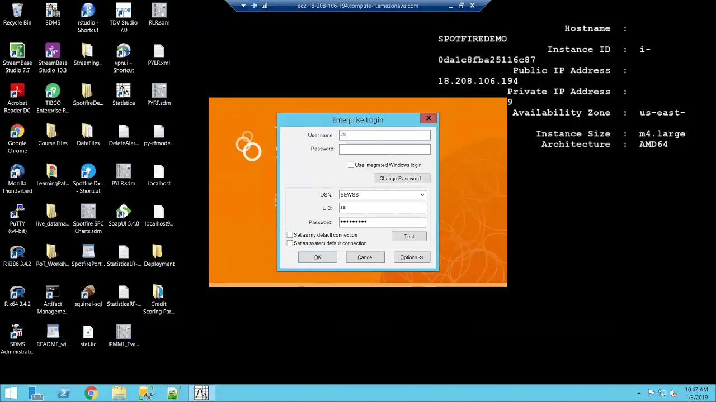Pin the remote desktop connection bar

255,6
